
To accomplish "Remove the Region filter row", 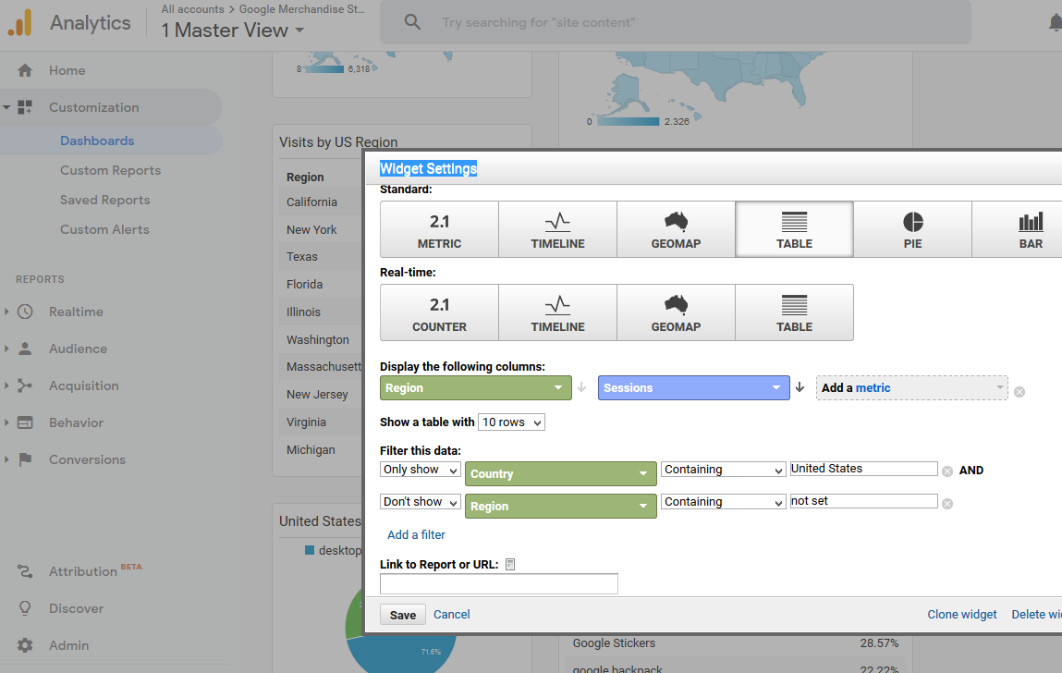I will pos(947,504).
